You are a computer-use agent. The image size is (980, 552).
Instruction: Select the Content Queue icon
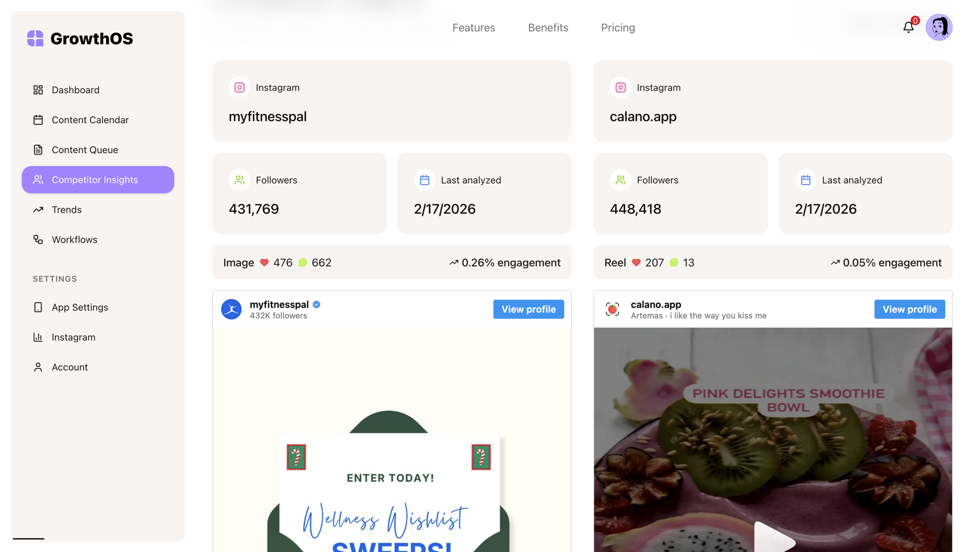[38, 149]
